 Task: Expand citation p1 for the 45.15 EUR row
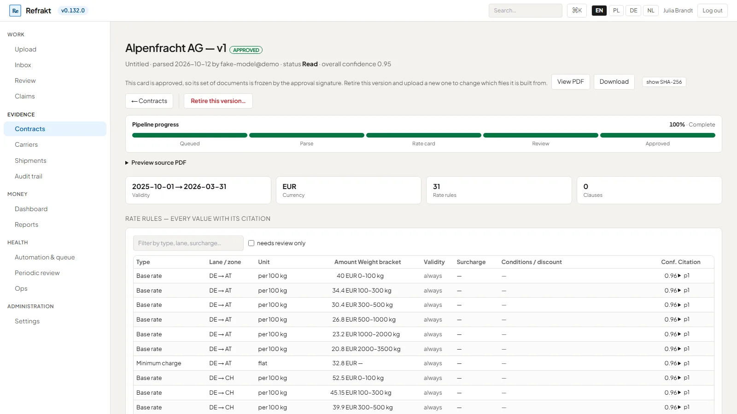tap(684, 392)
